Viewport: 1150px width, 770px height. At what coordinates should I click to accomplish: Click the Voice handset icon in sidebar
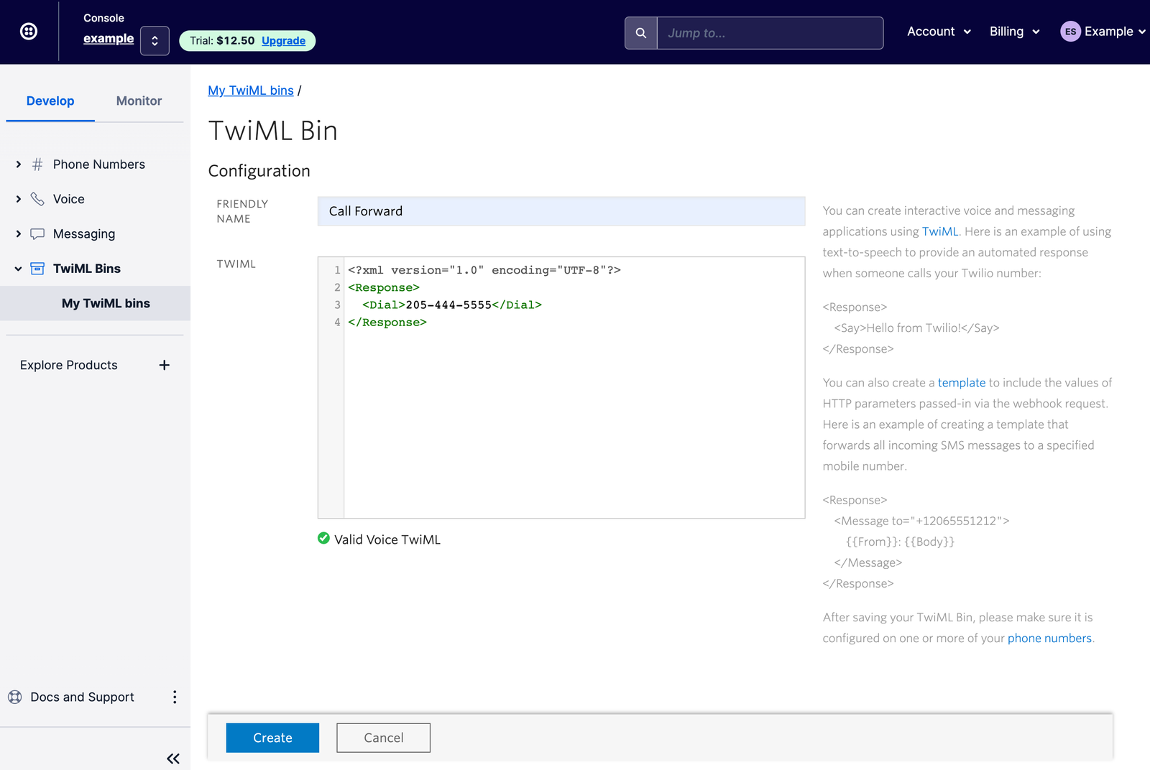37,199
